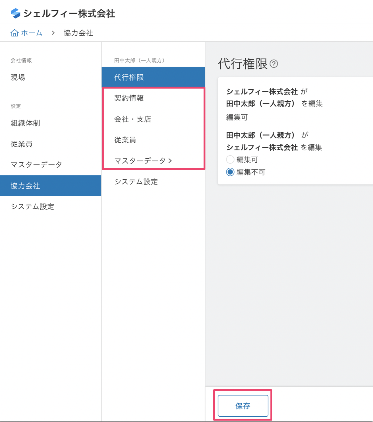The width and height of the screenshot is (373, 422).
Task: Click the 編集不可 option label
Action: (x=251, y=172)
